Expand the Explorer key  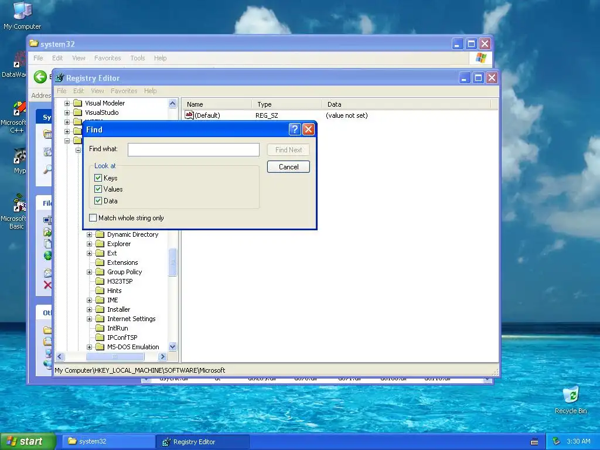point(89,244)
